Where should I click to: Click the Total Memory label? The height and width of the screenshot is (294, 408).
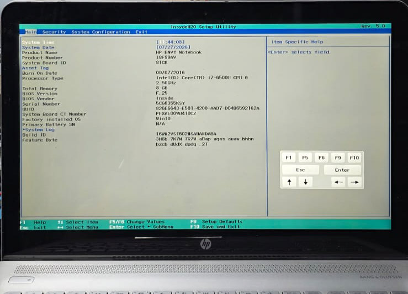point(40,89)
